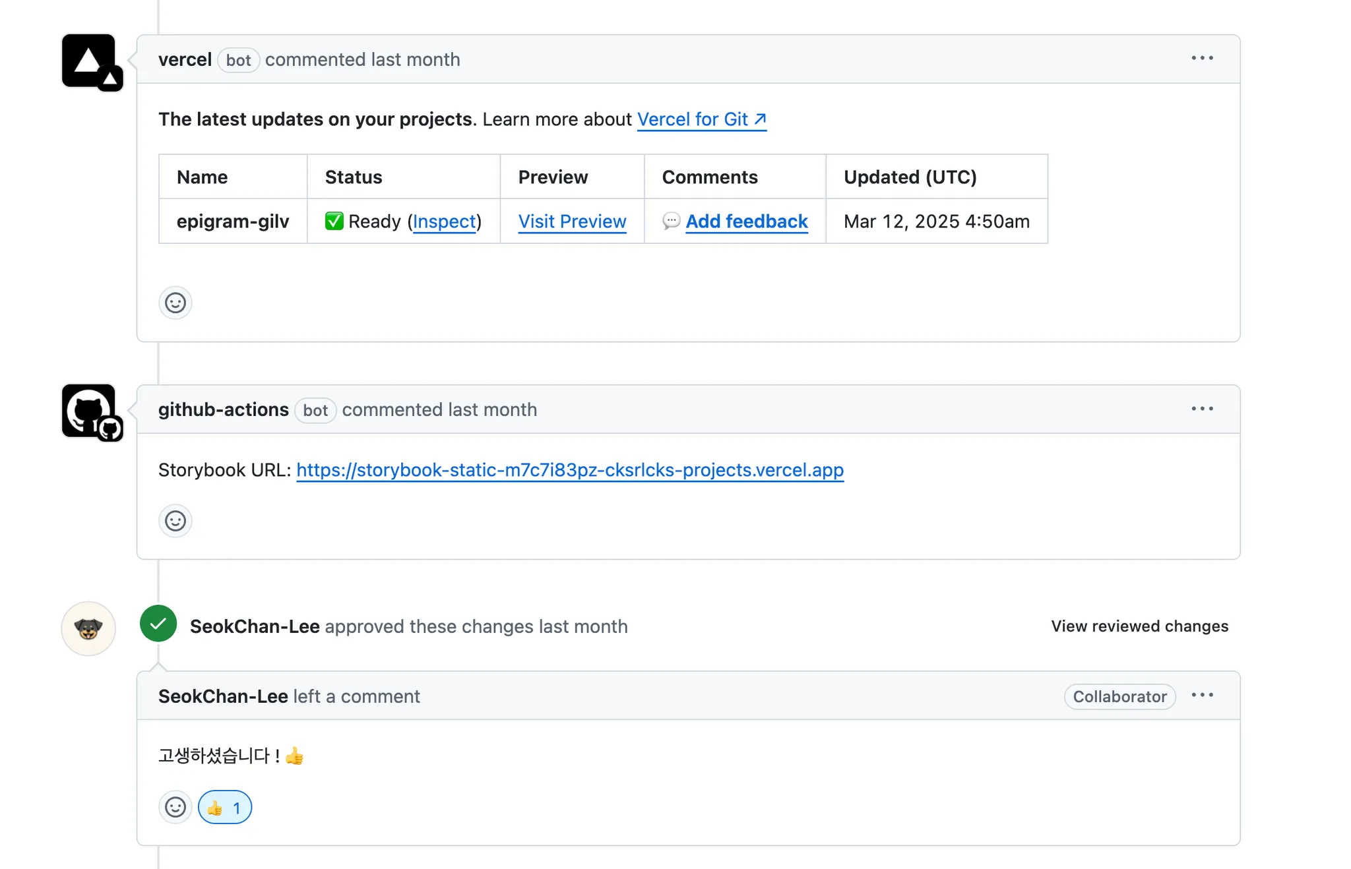Add emoji reaction to vercel comment

[x=175, y=303]
